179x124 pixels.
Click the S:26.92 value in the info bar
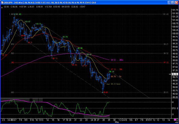point(74,7)
